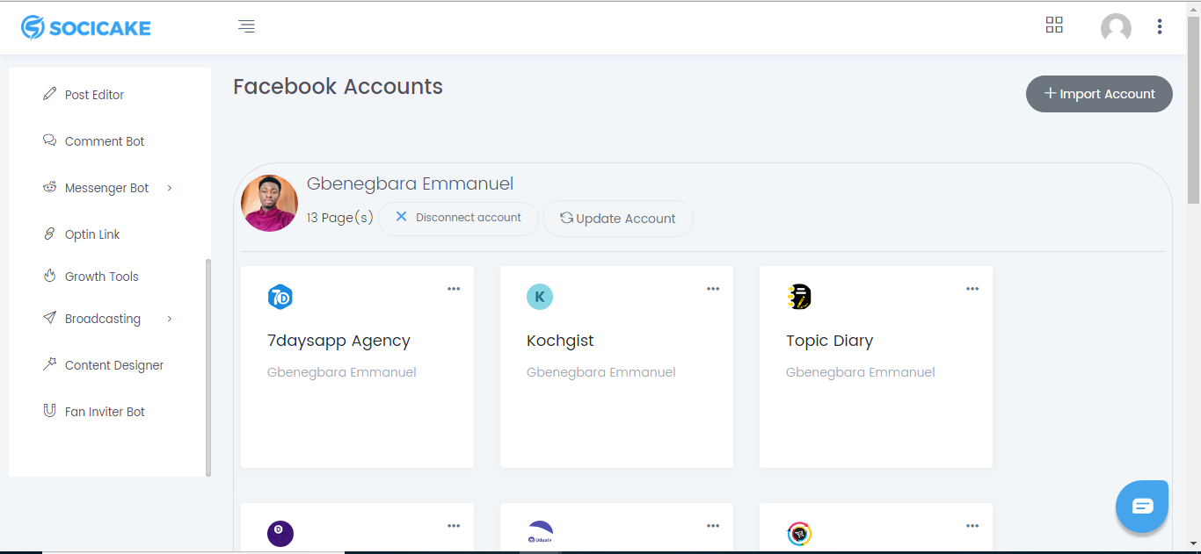Toggle the sidebar hamburger menu

pyautogui.click(x=246, y=26)
